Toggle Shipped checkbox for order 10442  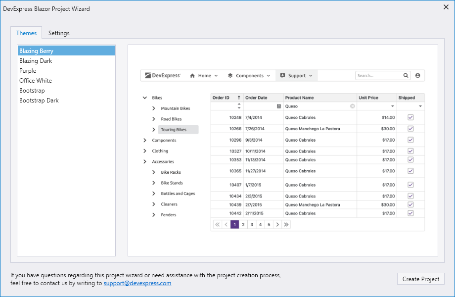(x=410, y=213)
